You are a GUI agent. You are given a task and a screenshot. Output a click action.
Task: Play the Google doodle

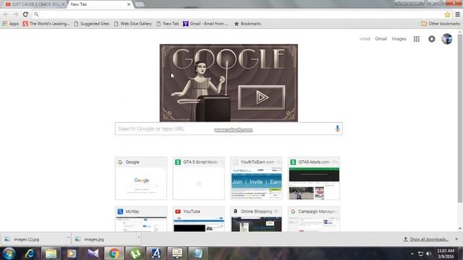pyautogui.click(x=262, y=97)
